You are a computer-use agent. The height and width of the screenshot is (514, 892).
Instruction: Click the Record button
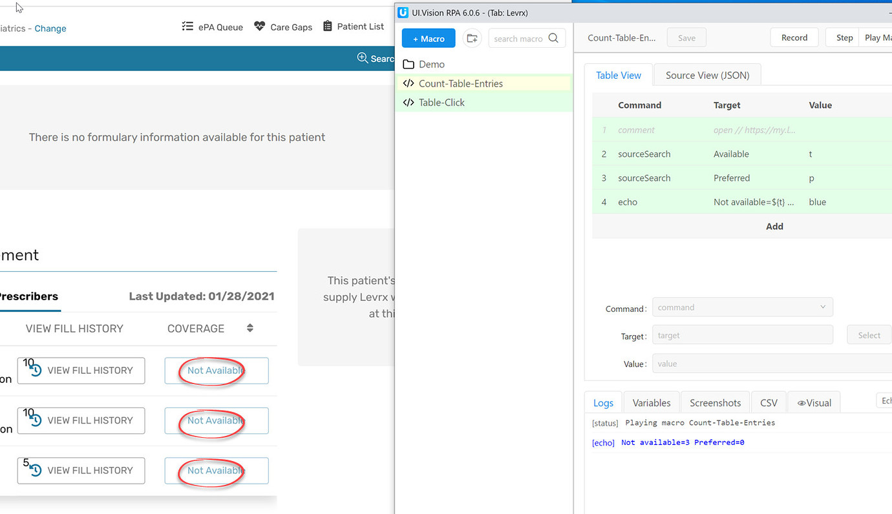[x=794, y=37]
